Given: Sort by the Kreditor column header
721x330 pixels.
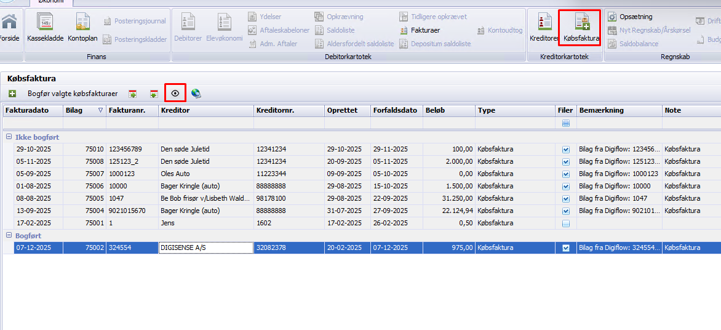Looking at the screenshot, I should click(206, 110).
